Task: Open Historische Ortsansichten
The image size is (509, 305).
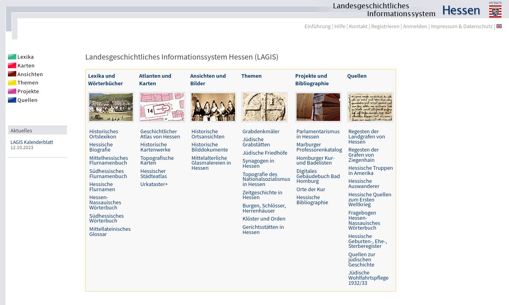Action: tap(208, 134)
